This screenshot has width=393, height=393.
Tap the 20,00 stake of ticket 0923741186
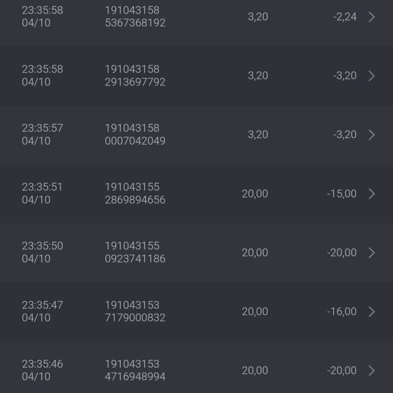pyautogui.click(x=255, y=253)
